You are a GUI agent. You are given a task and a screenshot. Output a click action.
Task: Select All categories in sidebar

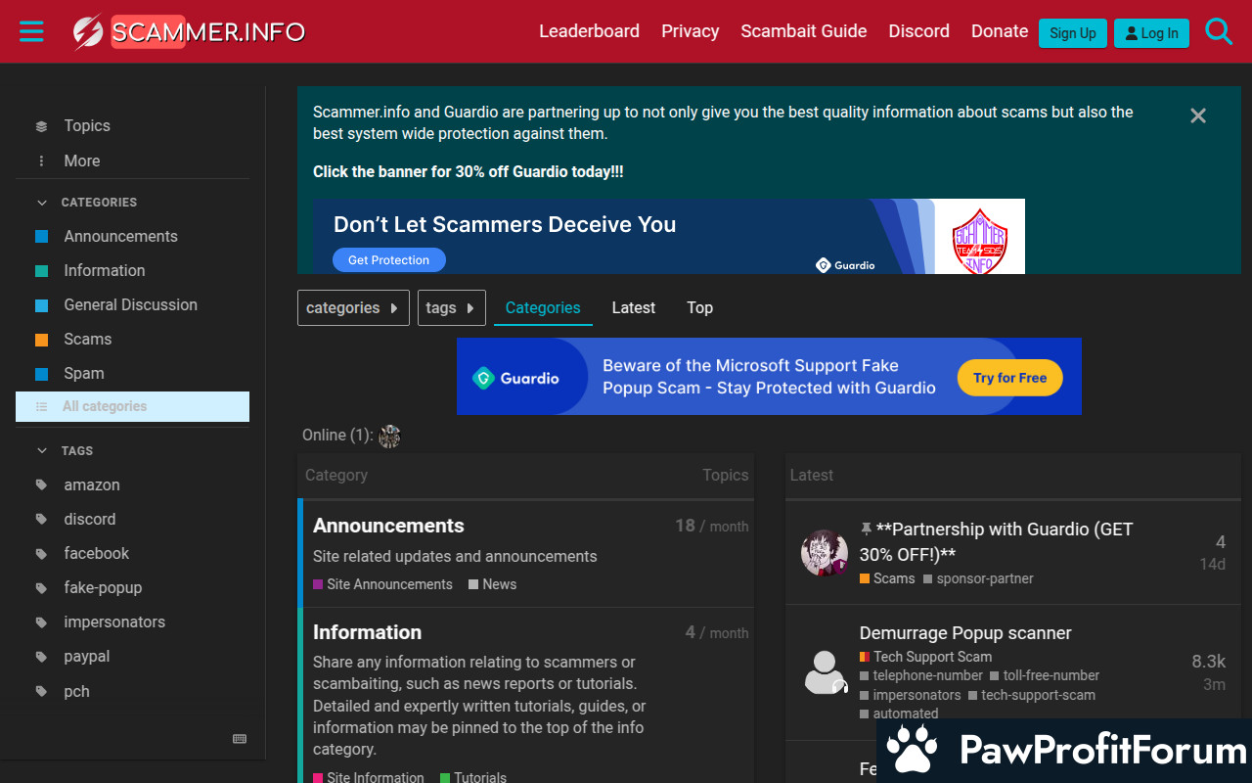coord(132,406)
